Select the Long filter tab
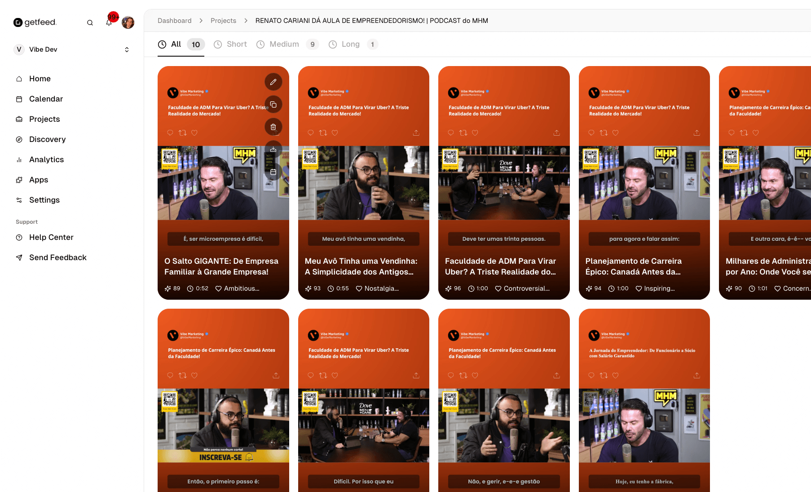The image size is (811, 492). pyautogui.click(x=350, y=44)
